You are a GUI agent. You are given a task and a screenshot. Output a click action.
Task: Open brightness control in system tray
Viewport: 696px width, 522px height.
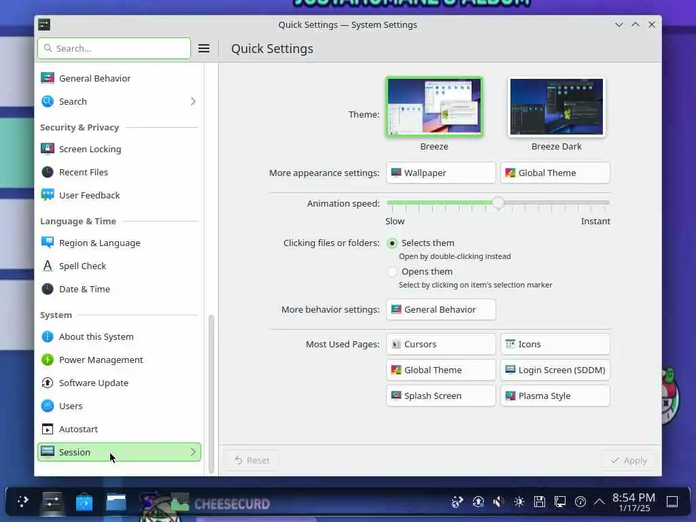pyautogui.click(x=519, y=502)
